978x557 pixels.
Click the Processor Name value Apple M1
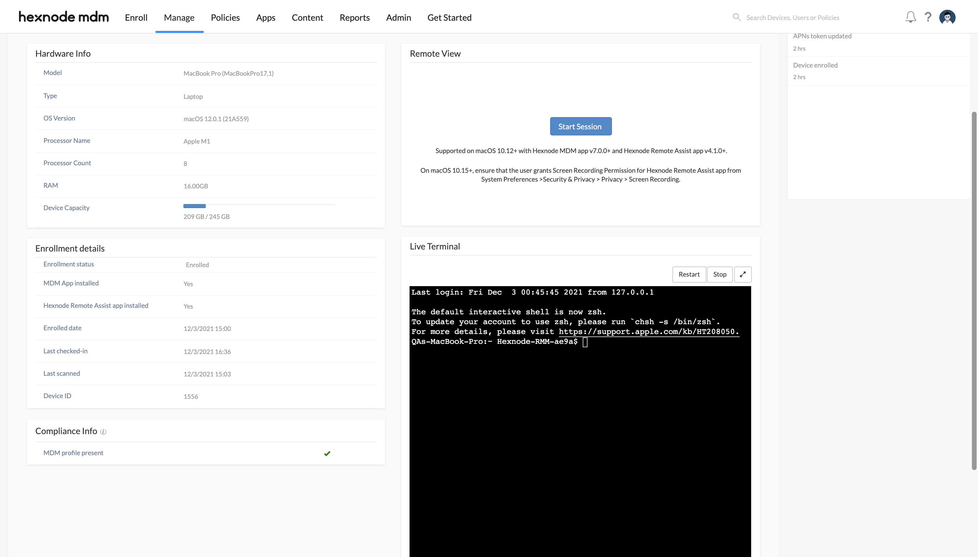pos(197,142)
